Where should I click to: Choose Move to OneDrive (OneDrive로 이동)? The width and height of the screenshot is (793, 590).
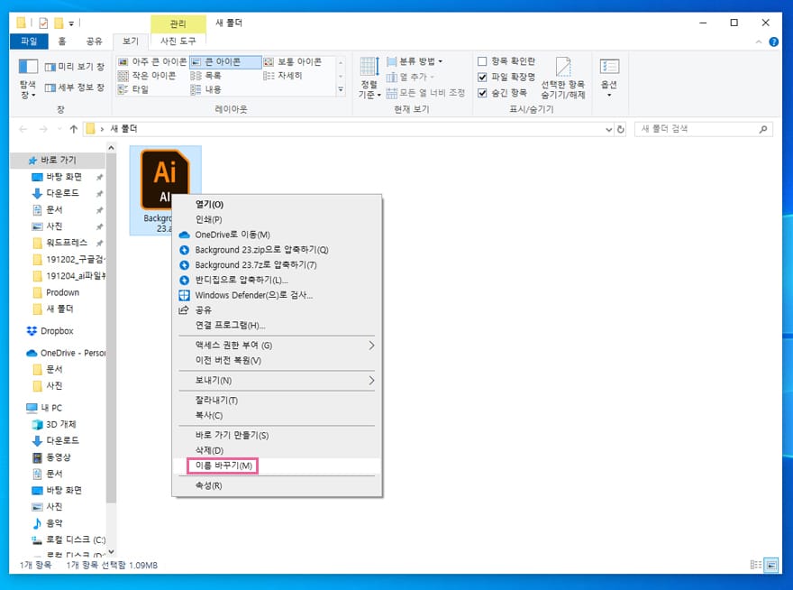tap(278, 235)
